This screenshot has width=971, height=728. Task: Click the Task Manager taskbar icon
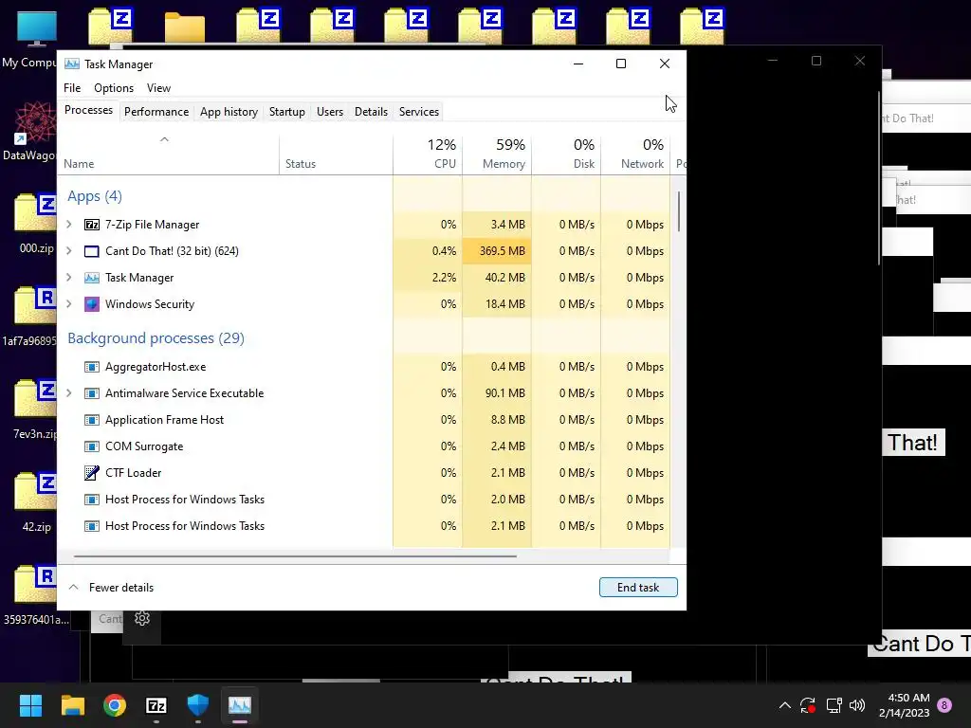pos(240,705)
